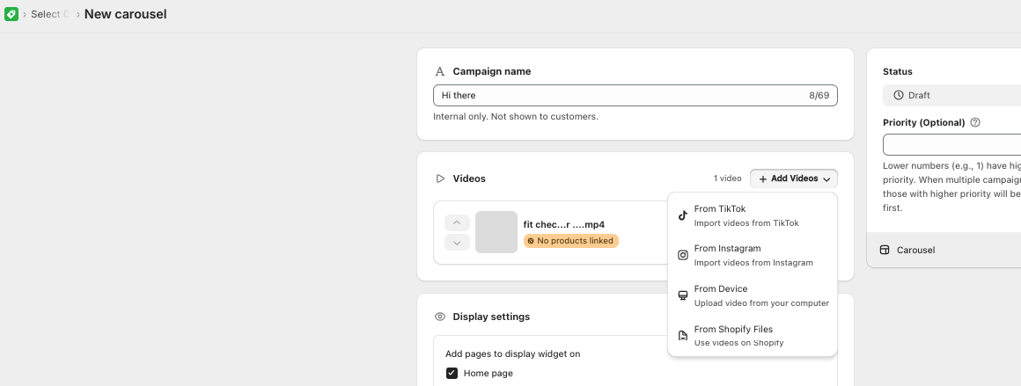Move the fit check video up
The width and height of the screenshot is (1021, 386).
point(457,222)
